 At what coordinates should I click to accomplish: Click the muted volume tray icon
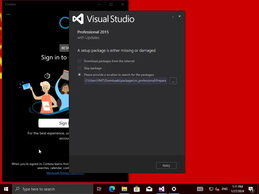tap(217, 189)
